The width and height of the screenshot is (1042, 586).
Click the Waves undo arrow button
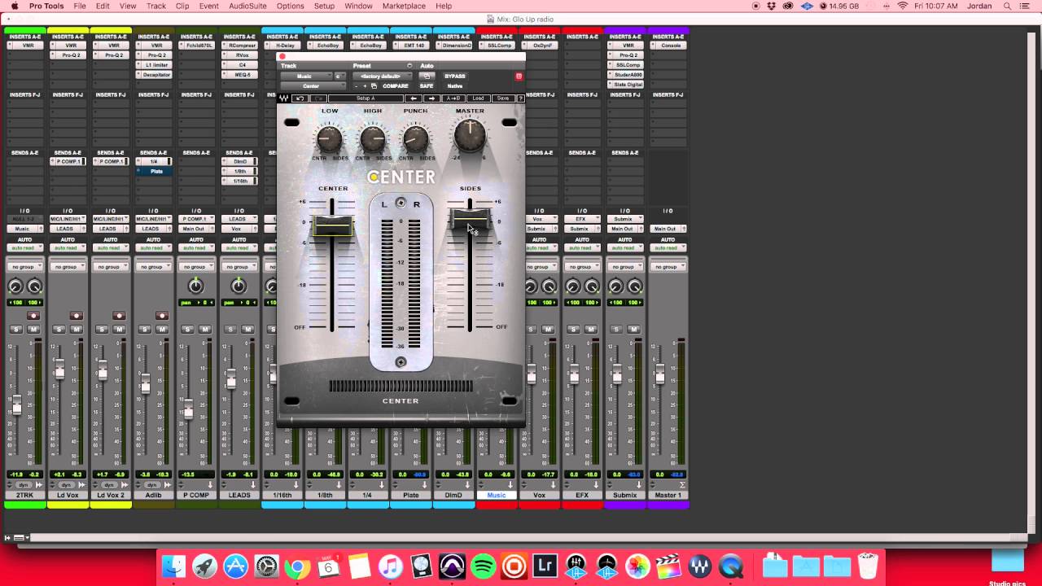click(300, 98)
